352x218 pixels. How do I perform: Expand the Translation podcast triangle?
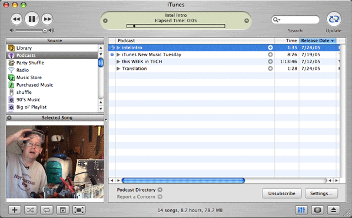(118, 69)
